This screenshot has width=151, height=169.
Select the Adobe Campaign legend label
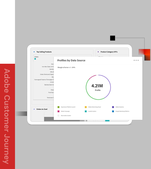65,111
